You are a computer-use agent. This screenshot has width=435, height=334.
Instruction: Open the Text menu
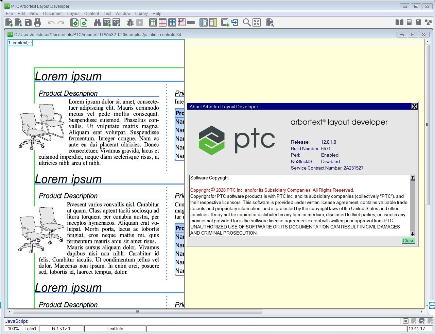coord(107,14)
